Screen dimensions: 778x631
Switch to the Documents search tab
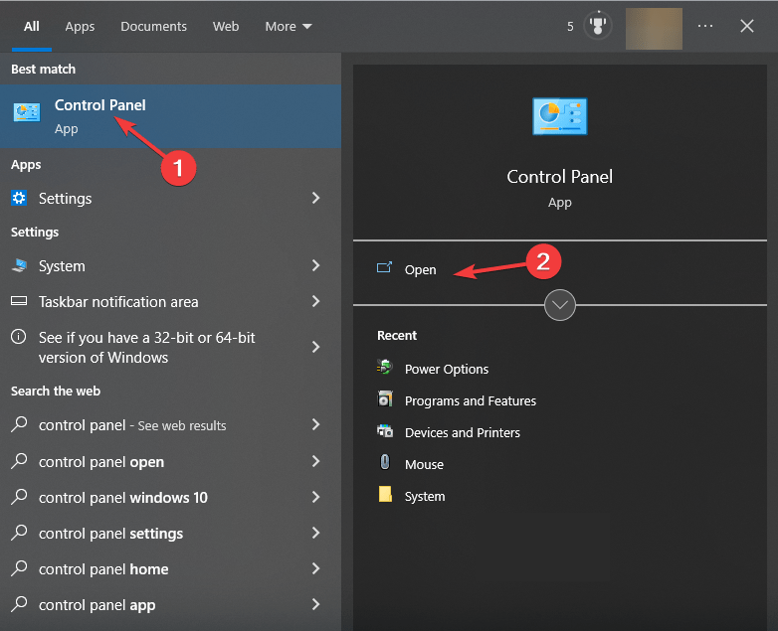pyautogui.click(x=153, y=26)
